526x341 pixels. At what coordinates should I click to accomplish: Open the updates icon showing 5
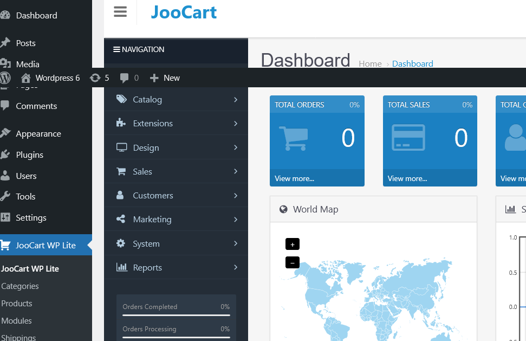[x=95, y=78]
